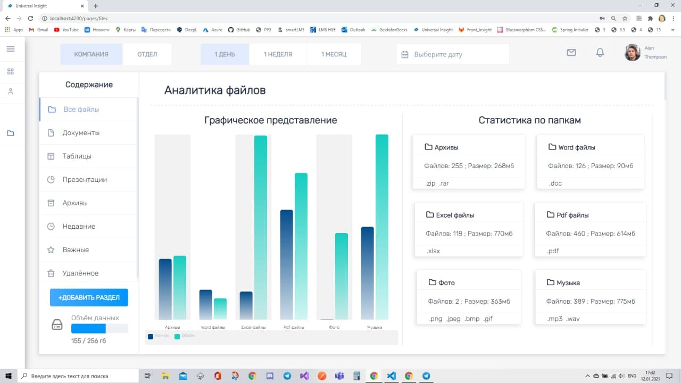Open Visual Studio Code from taskbar

pyautogui.click(x=391, y=376)
